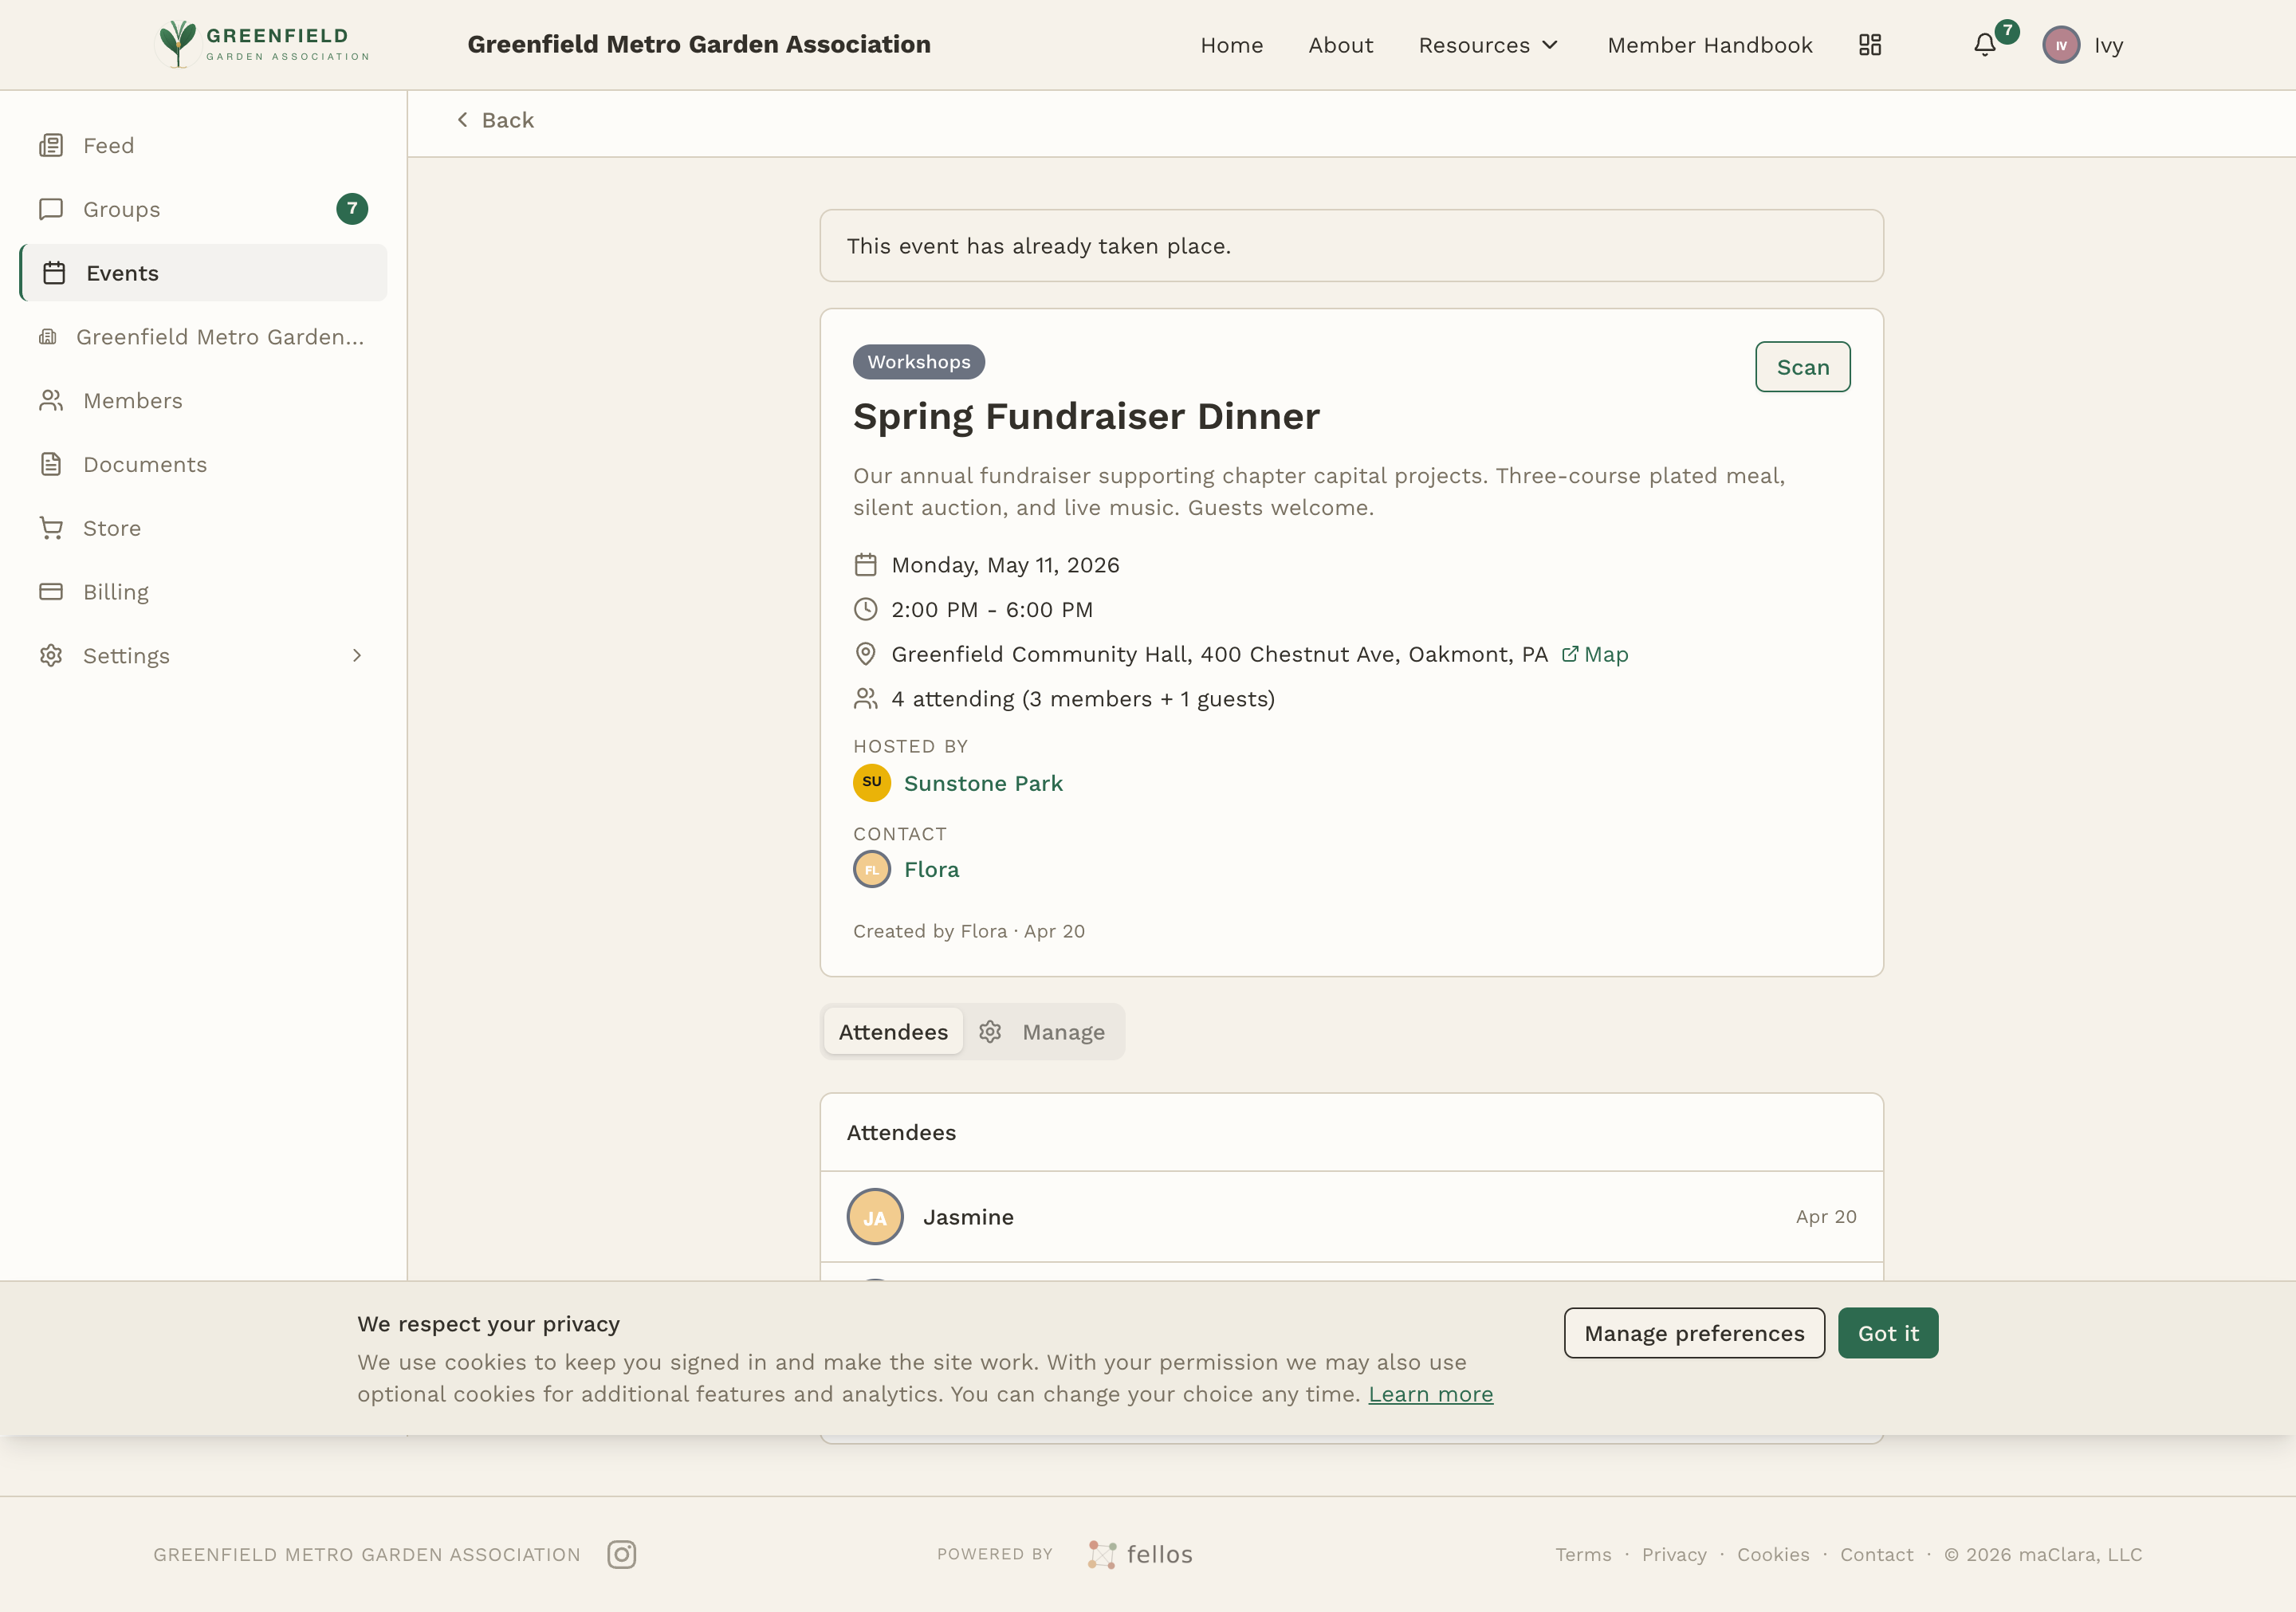Viewport: 2296px width, 1612px height.
Task: Expand the Settings submenu chevron
Action: (357, 655)
